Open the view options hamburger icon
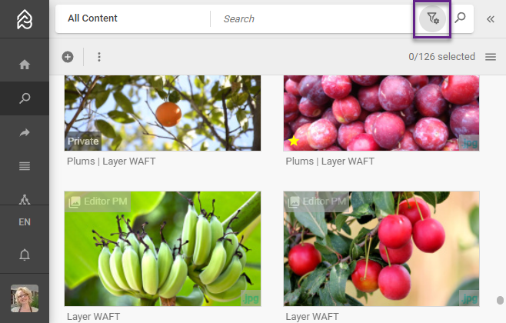Screen dimensions: 506x323 (x=491, y=57)
